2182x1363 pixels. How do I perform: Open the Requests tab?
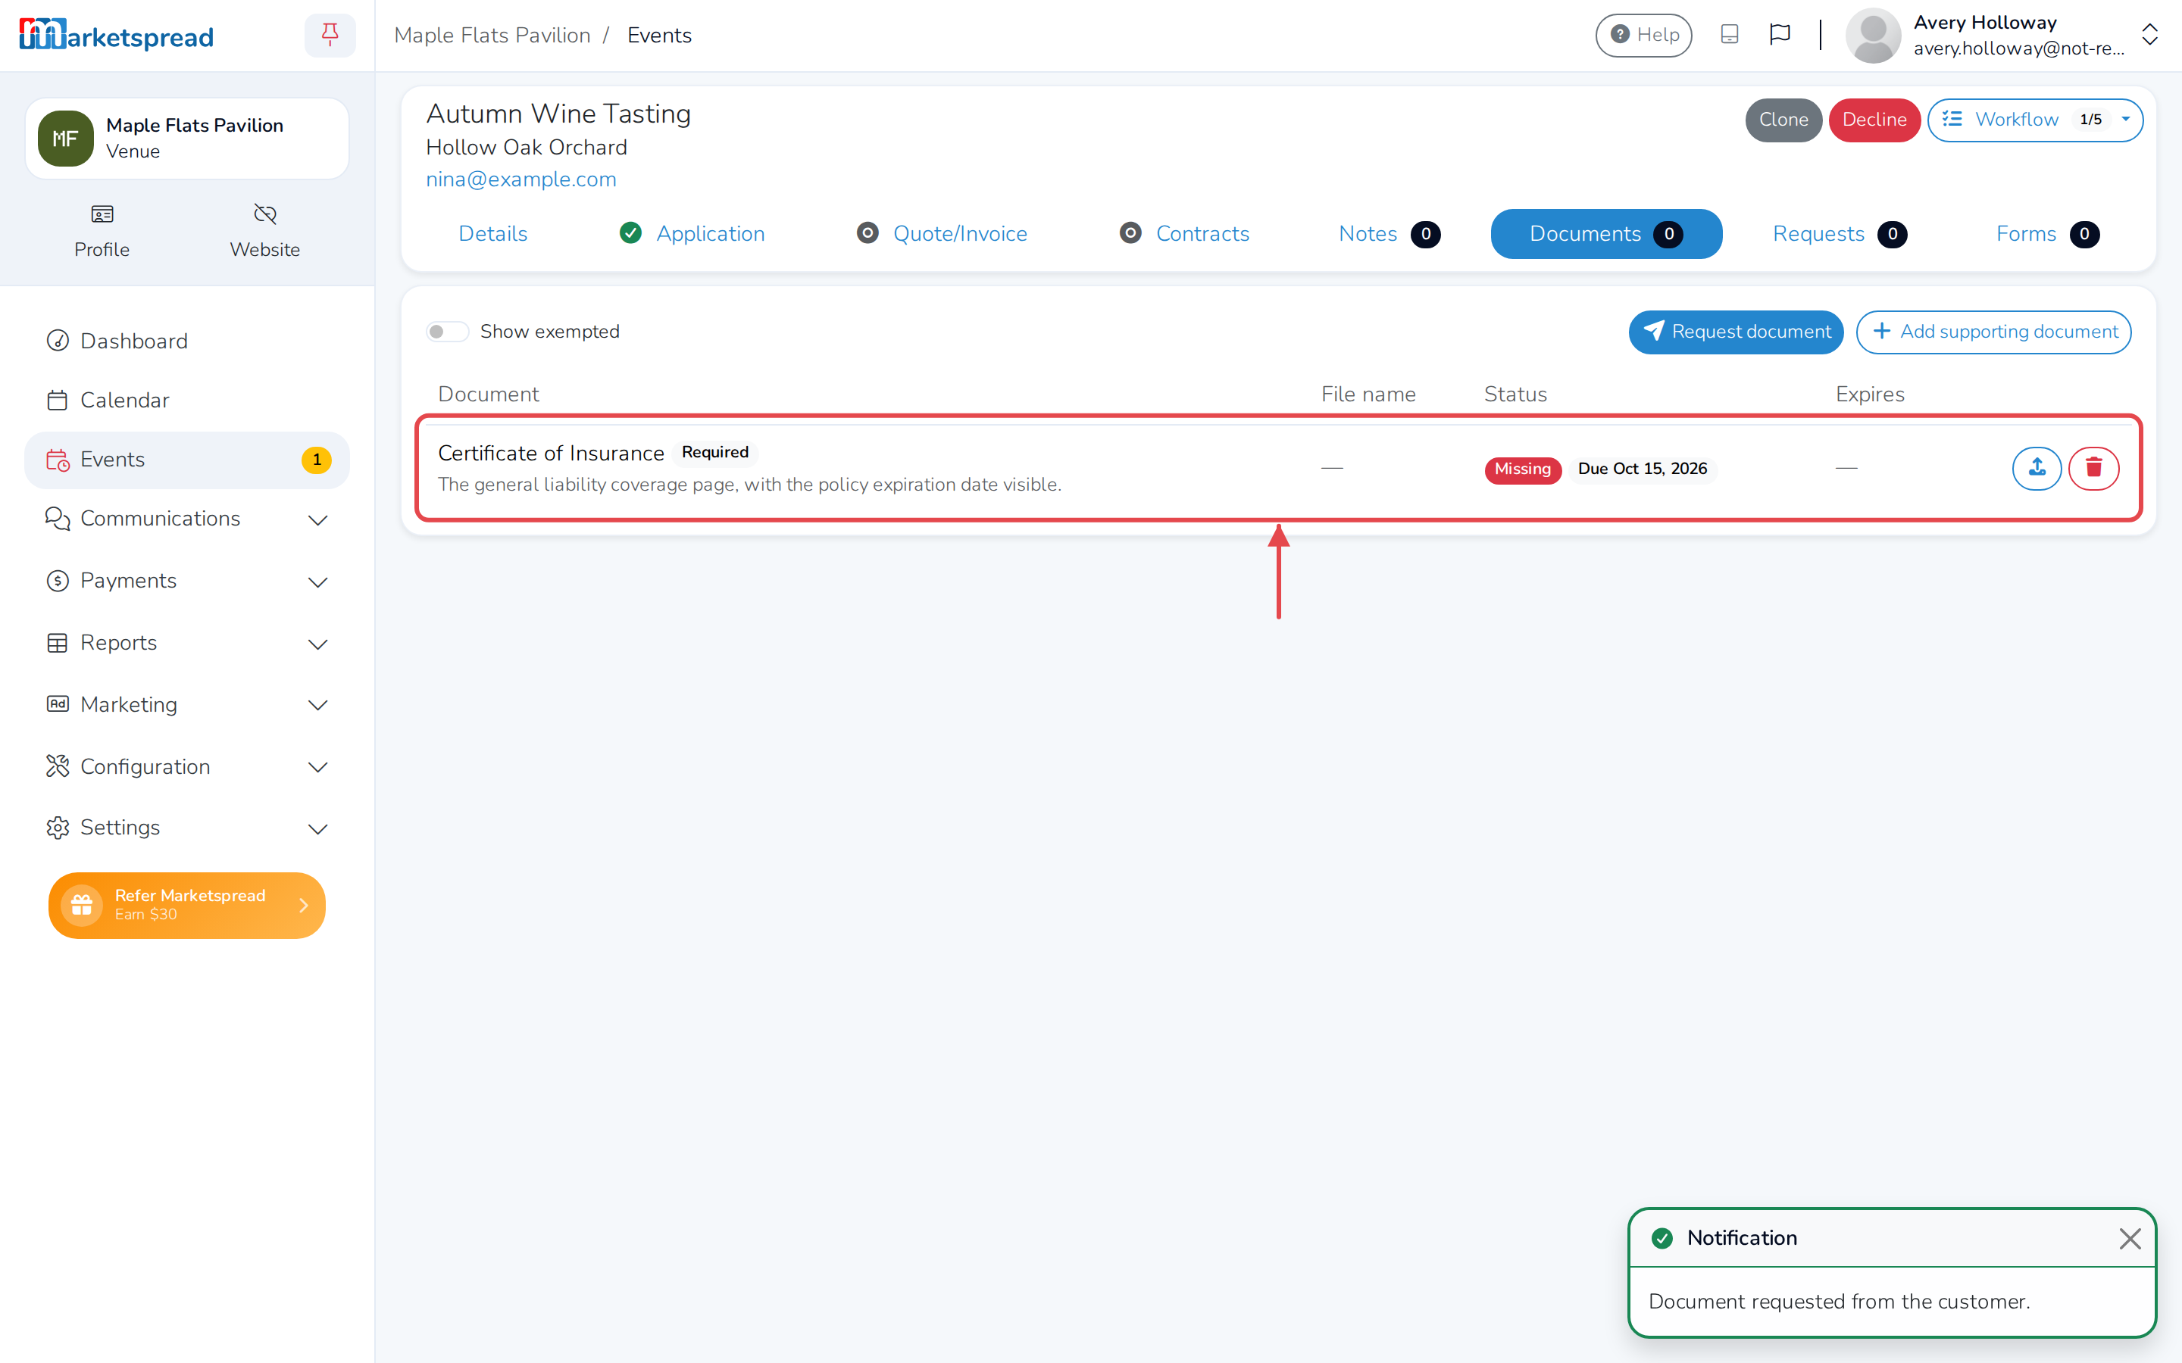click(x=1840, y=233)
